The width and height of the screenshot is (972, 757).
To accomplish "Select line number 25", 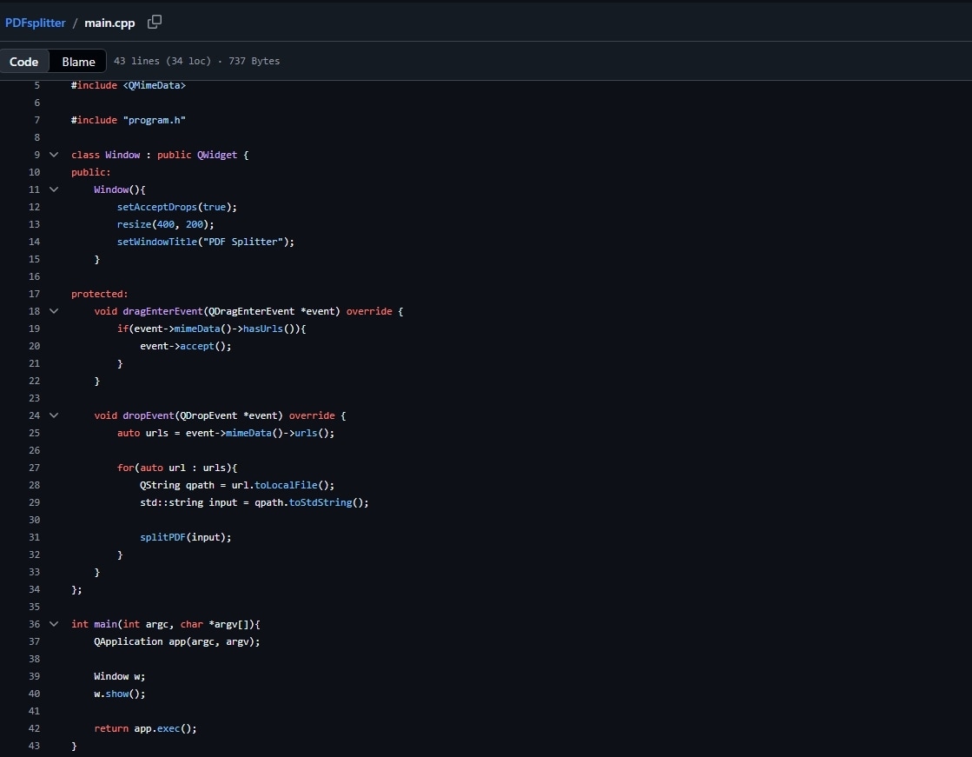I will click(x=34, y=433).
